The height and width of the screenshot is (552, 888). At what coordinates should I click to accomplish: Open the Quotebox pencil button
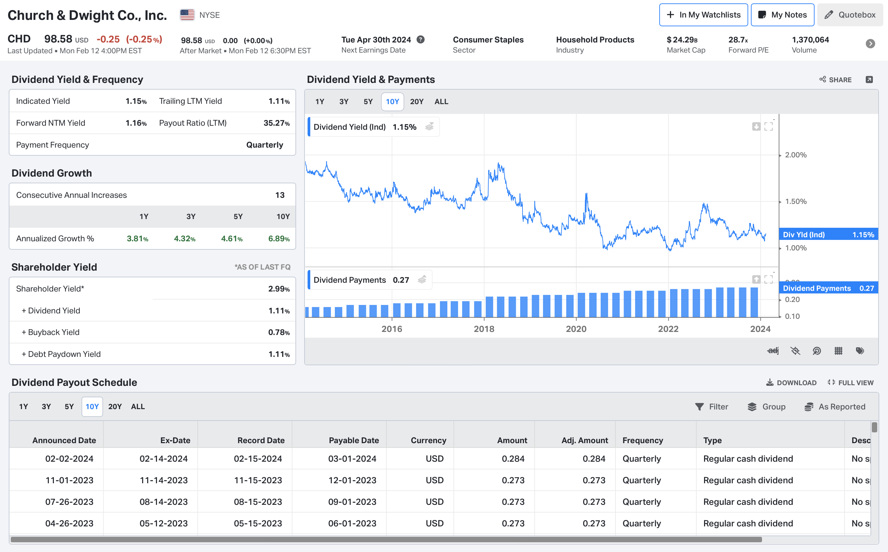pos(850,15)
